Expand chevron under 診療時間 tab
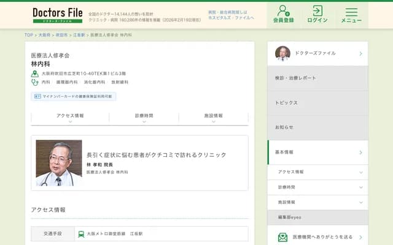The width and height of the screenshot is (393, 245). click(144, 121)
